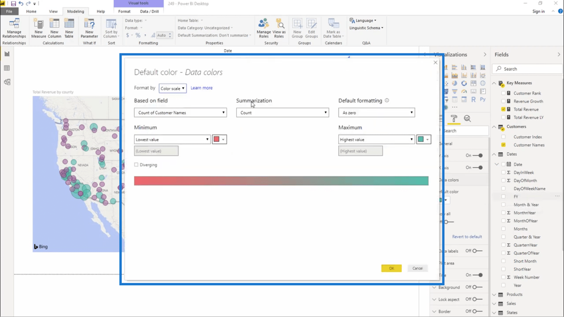This screenshot has height=317, width=564.
Task: Select the R script visual icon
Action: pos(473,100)
